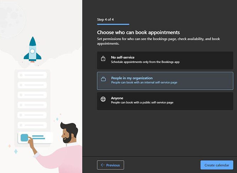237x173 pixels.
Task: Click the 'Set permissions for who can see' description
Action: click(158, 41)
